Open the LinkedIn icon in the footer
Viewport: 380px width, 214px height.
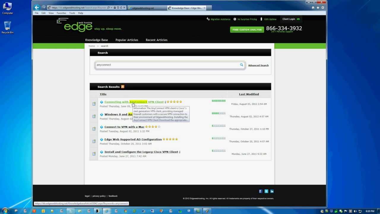pyautogui.click(x=272, y=191)
